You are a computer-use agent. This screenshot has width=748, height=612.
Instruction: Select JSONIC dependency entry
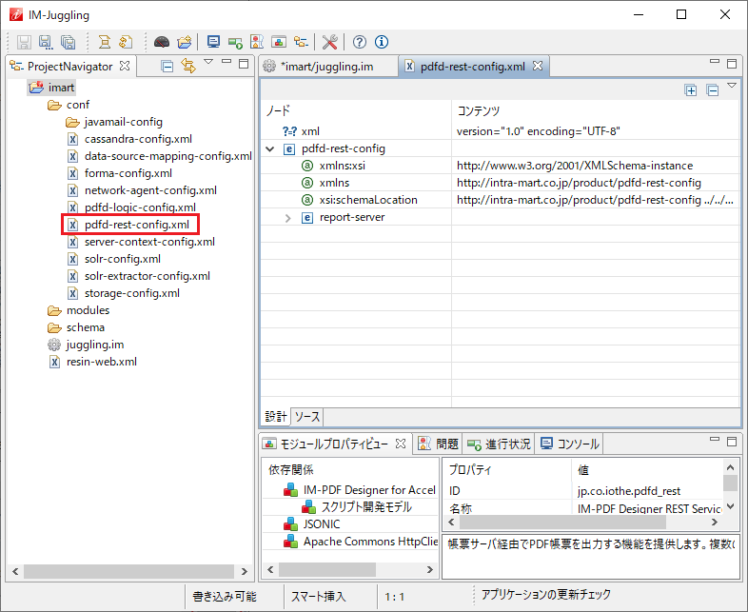[312, 524]
